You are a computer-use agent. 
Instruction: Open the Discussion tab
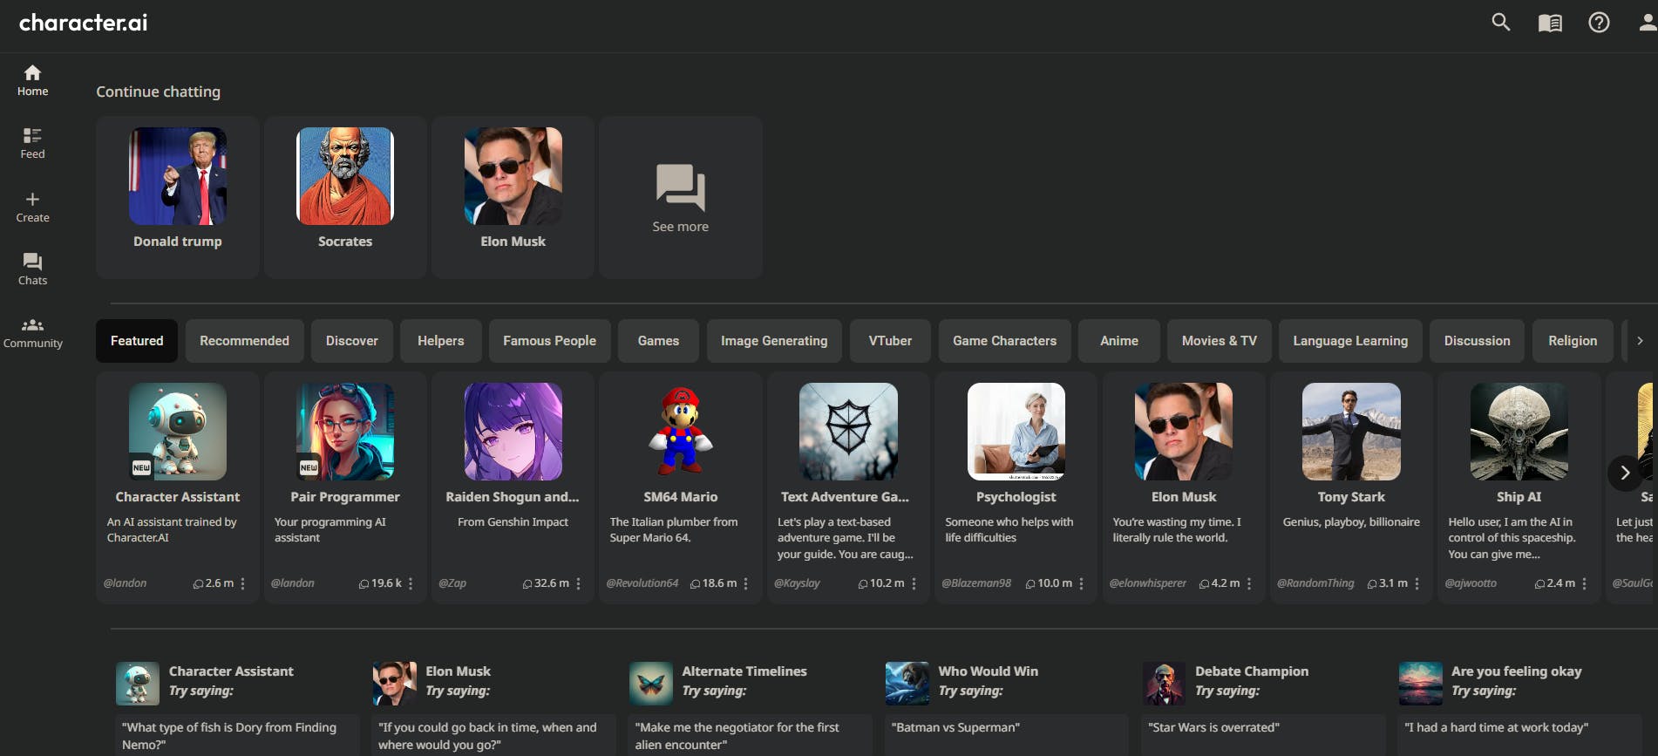1478,341
